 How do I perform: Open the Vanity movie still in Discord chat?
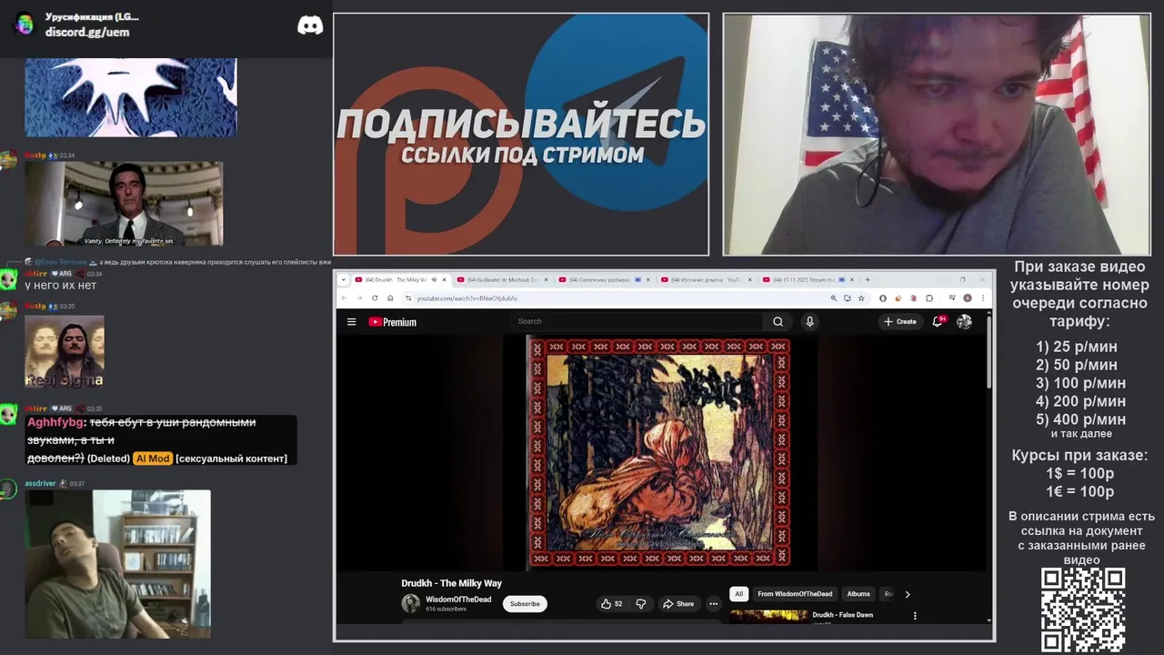pyautogui.click(x=124, y=204)
